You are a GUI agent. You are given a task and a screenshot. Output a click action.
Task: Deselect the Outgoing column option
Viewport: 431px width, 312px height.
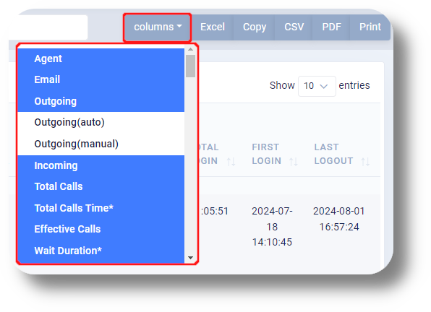tap(101, 101)
